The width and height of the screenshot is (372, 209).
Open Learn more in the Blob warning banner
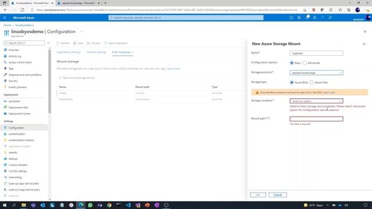click(329, 92)
